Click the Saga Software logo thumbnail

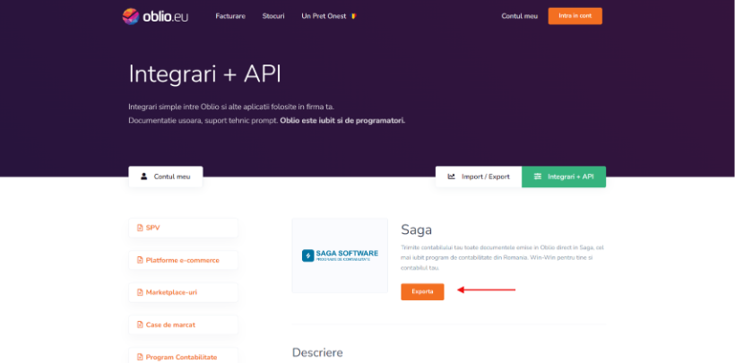(x=340, y=255)
